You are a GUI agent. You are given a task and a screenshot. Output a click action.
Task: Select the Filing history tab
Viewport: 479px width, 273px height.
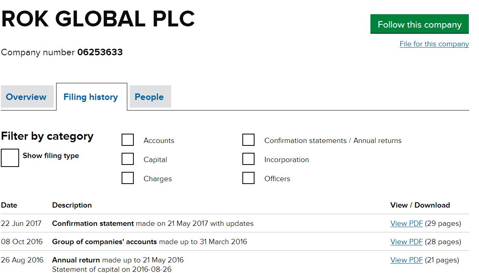91,97
